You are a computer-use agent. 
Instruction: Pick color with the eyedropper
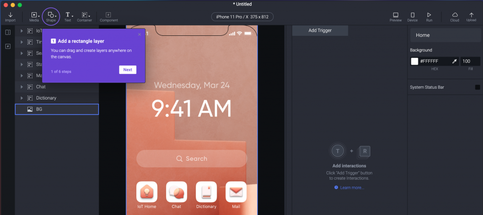(x=454, y=61)
